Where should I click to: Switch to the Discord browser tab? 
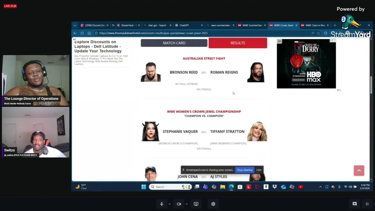(x=94, y=25)
